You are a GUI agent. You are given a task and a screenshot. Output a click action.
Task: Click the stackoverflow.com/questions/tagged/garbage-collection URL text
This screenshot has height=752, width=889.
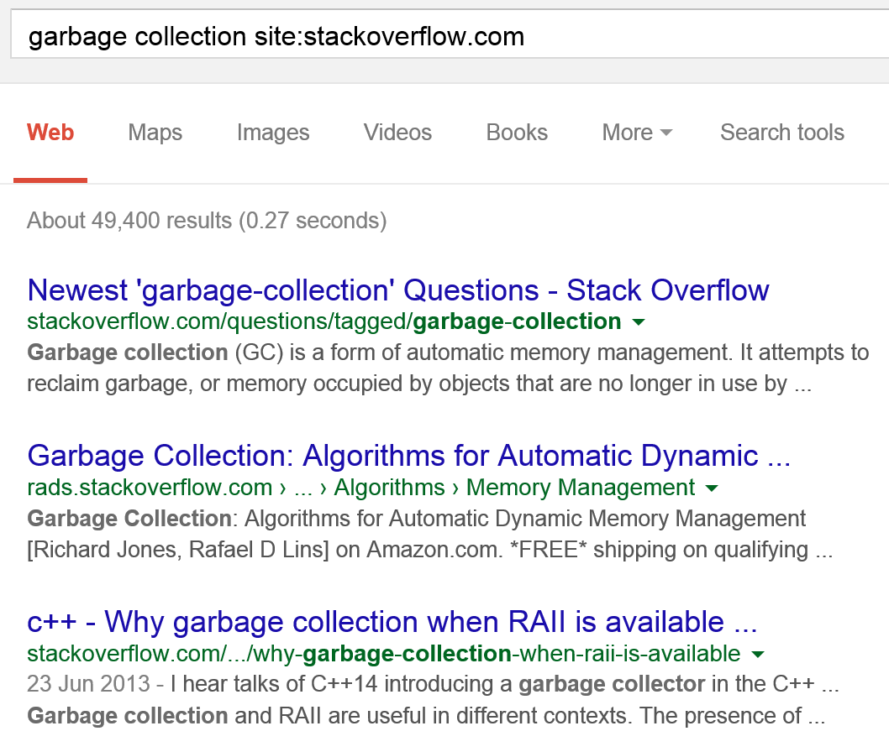coord(324,321)
